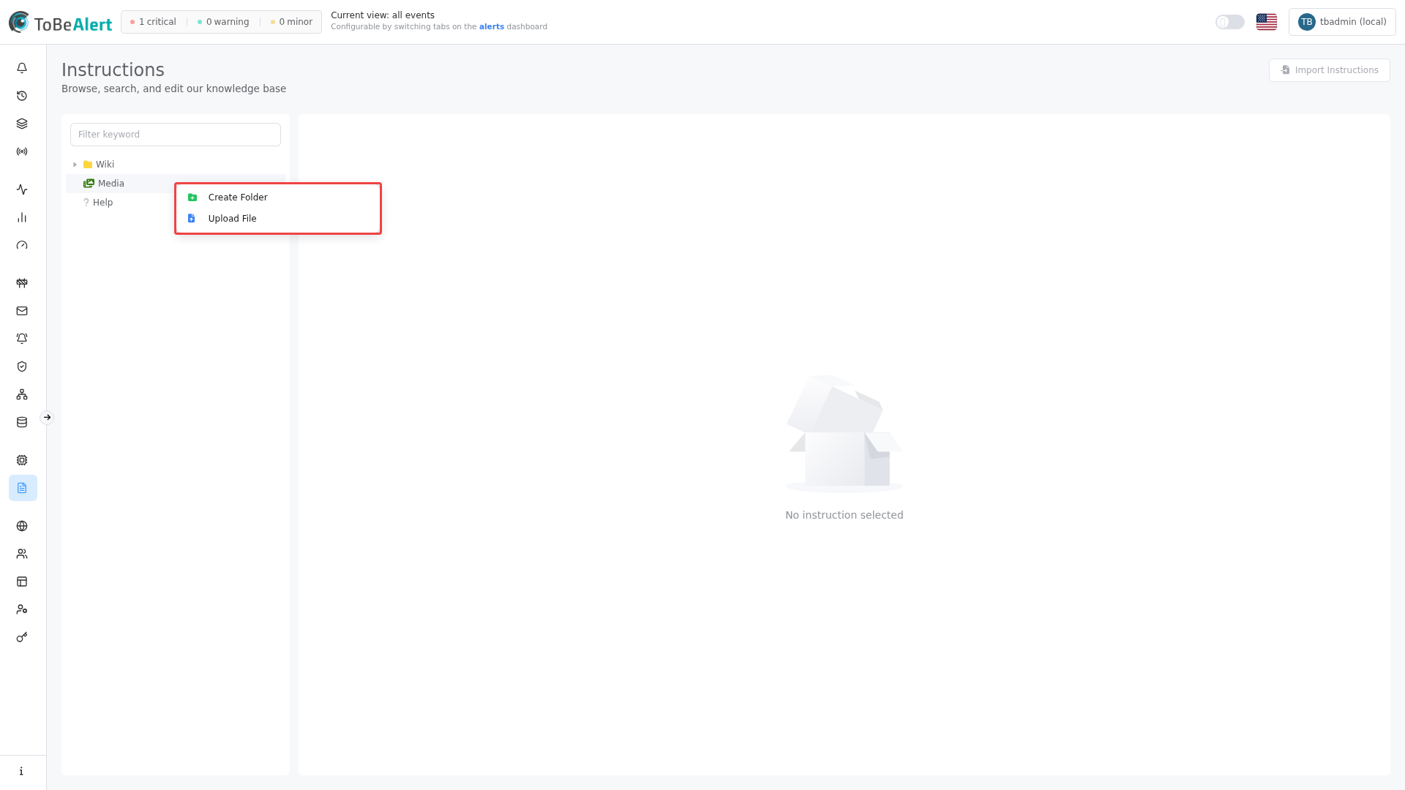Open language selector US flag

coord(1267,22)
